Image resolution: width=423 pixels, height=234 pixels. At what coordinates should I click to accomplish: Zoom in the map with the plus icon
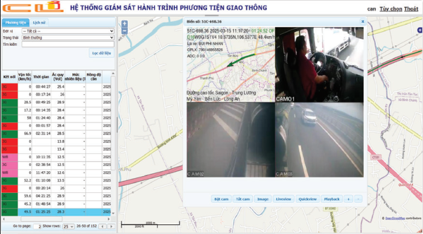tap(124, 24)
